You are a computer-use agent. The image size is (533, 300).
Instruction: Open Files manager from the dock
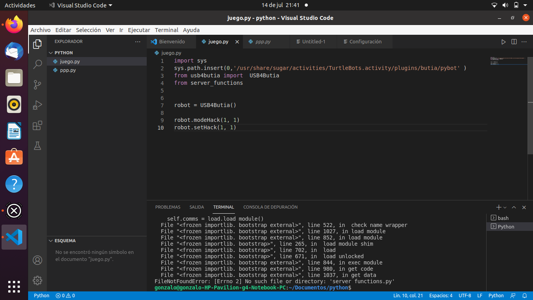click(14, 78)
